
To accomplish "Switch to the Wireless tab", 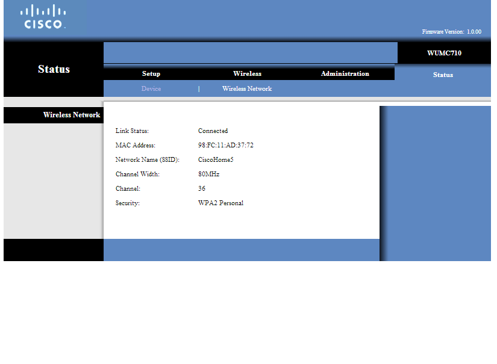I will click(x=247, y=73).
